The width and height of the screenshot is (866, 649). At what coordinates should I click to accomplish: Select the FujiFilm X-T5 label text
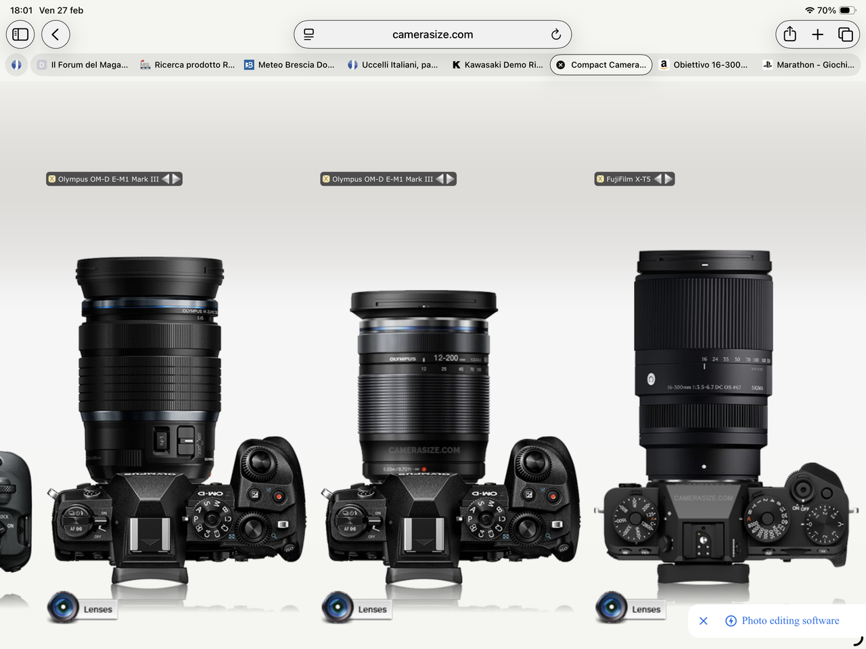(x=629, y=179)
